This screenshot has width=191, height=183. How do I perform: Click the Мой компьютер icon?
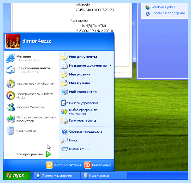(64, 92)
